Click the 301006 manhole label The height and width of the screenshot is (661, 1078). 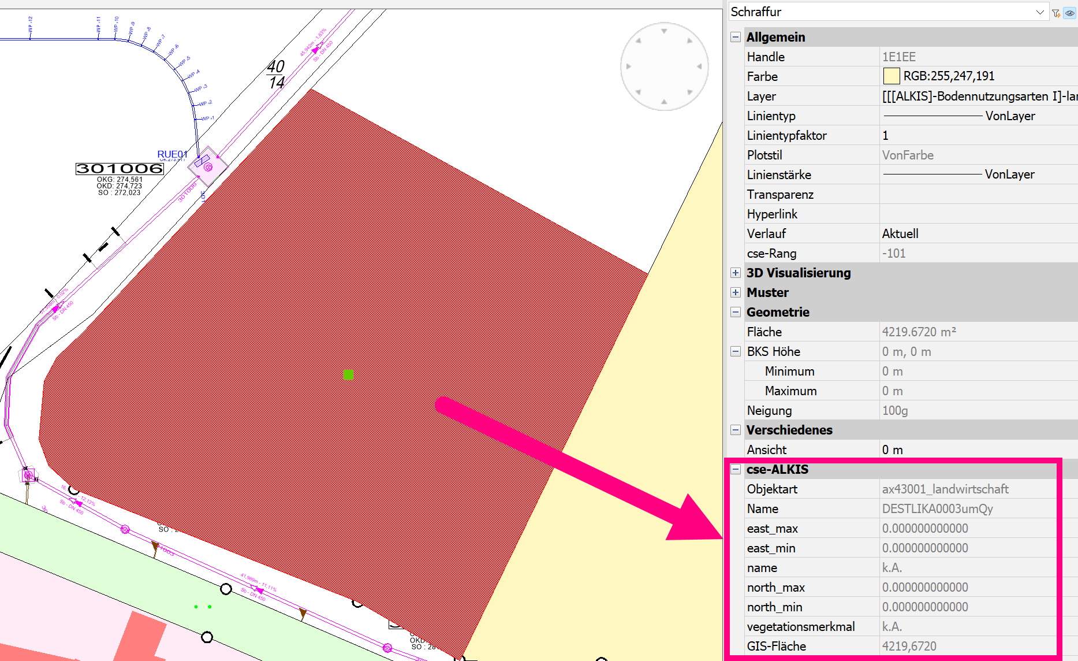[120, 169]
